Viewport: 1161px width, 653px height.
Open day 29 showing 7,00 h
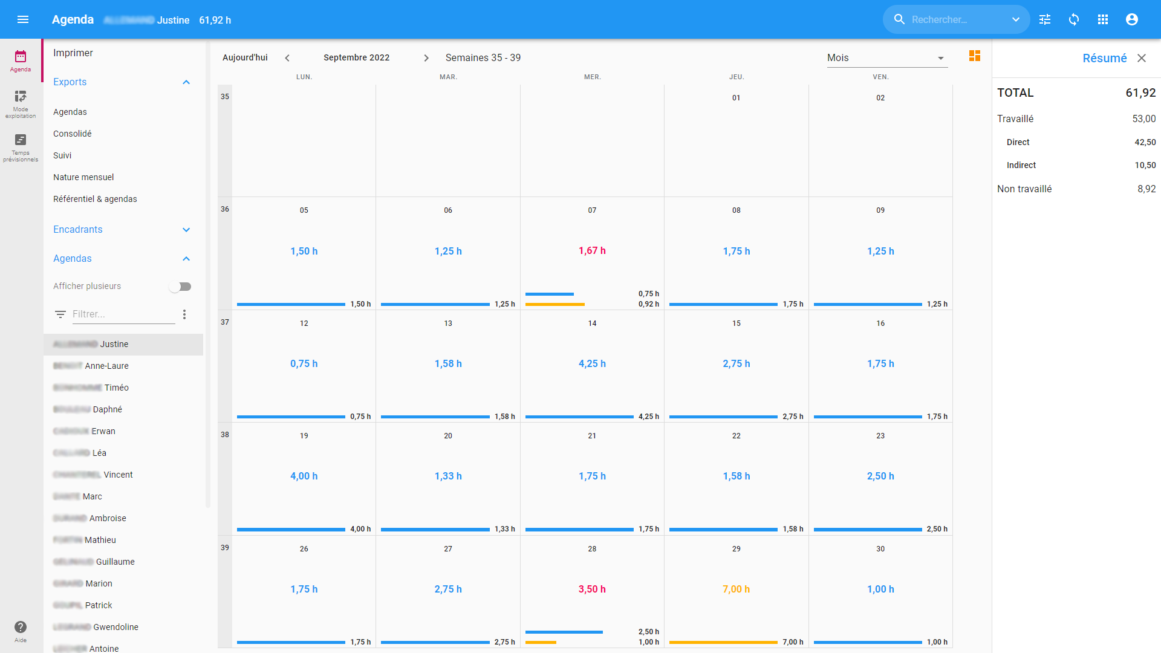(x=736, y=592)
